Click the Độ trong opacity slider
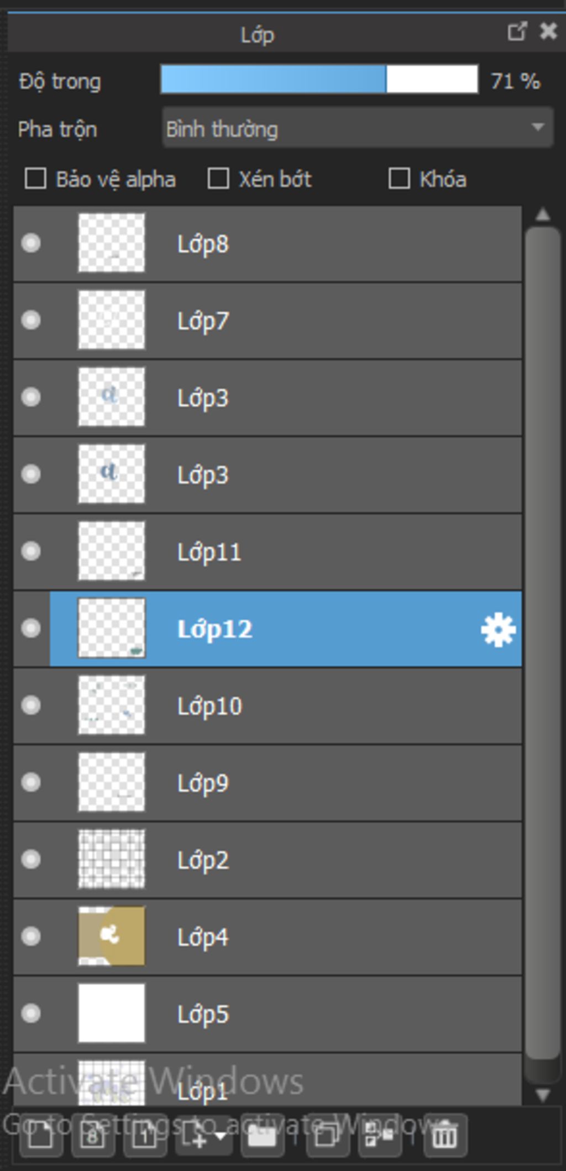 (319, 80)
